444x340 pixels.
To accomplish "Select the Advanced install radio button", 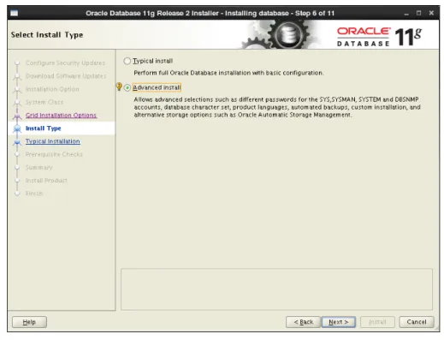I will click(x=127, y=87).
